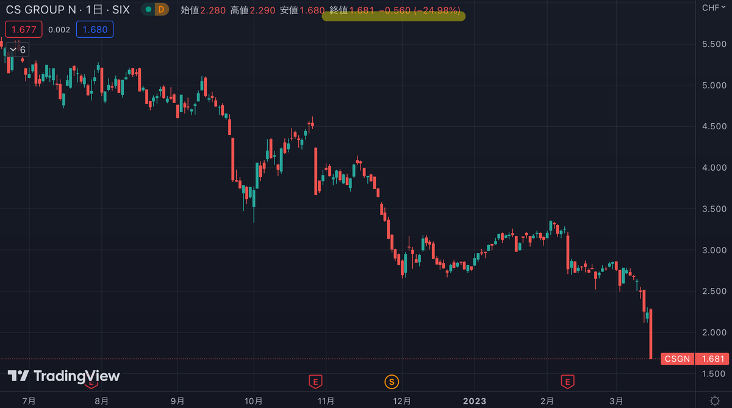Click the 3.000 price axis label
This screenshot has height=408, width=732.
pyautogui.click(x=714, y=250)
